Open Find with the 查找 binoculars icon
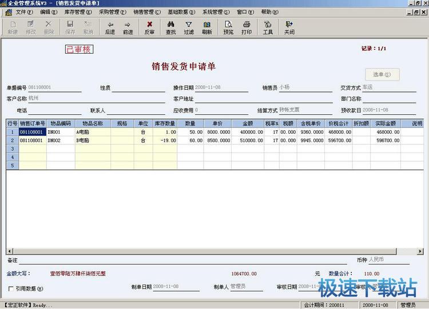Screen dimensions: 429x309 click(170, 27)
